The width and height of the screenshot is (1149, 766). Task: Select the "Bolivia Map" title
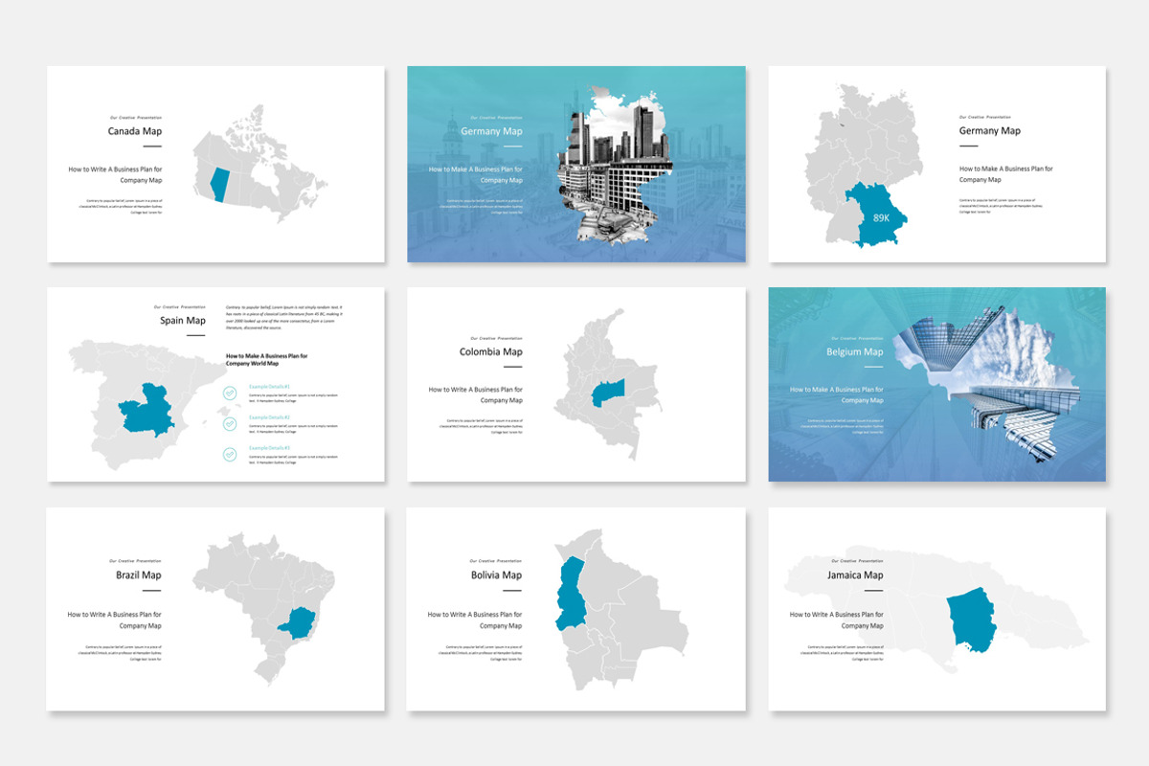[x=494, y=575]
